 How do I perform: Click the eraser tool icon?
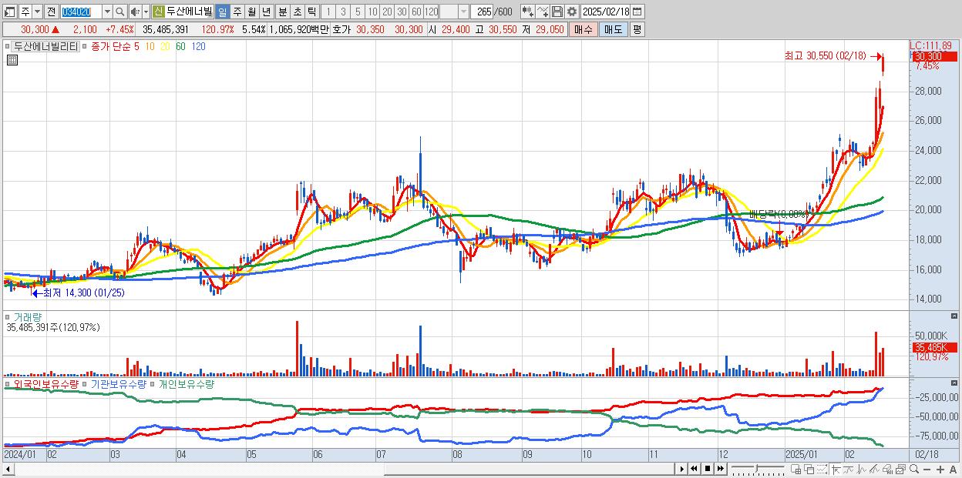[887, 469]
